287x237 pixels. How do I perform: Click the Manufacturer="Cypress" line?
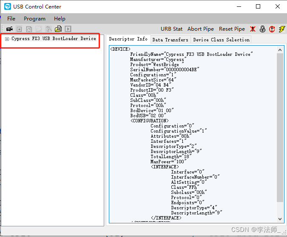158,59
